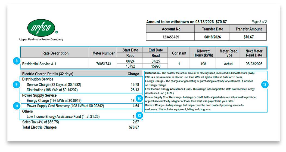Click the 'Page 2 of 2' label
Viewport: 286px width, 152px height.
259,22
